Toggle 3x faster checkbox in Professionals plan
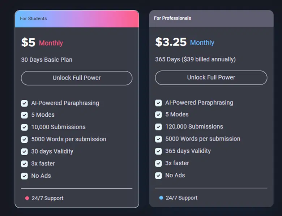Image resolution: width=282 pixels, height=216 pixels. pyautogui.click(x=158, y=163)
